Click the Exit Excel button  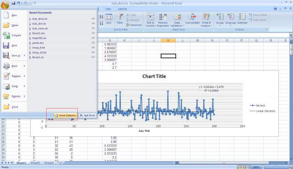pos(87,115)
